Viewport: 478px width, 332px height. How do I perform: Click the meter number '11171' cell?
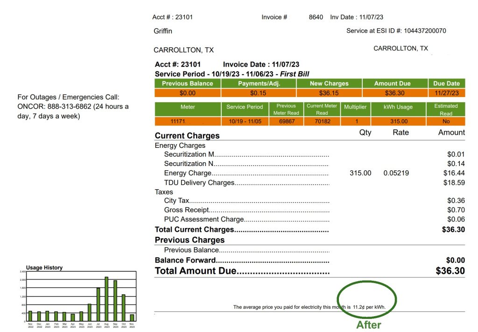tap(188, 121)
